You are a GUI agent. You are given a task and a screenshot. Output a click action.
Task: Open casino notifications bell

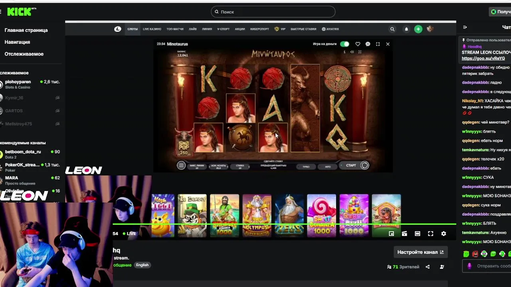pos(406,29)
